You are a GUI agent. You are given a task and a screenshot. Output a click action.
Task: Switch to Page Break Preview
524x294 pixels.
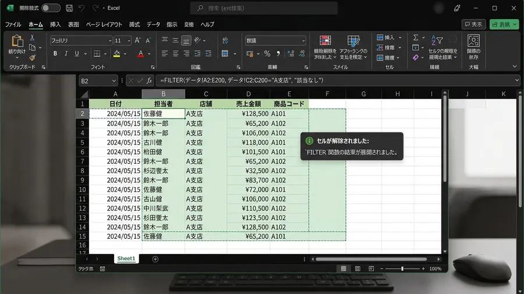(371, 268)
